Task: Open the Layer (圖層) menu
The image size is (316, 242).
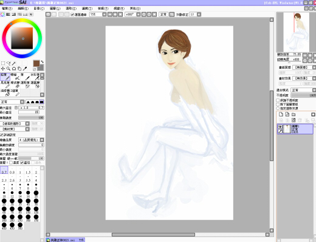Action: pos(55,9)
